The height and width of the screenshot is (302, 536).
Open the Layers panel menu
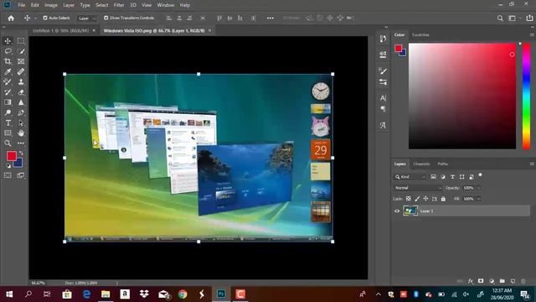(x=532, y=164)
